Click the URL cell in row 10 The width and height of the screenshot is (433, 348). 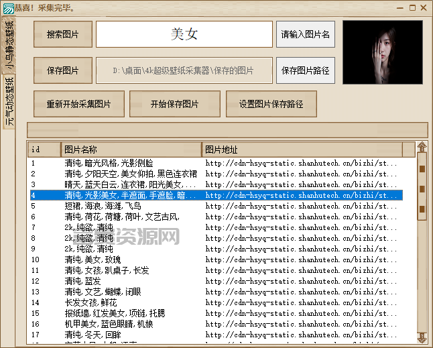point(301,259)
